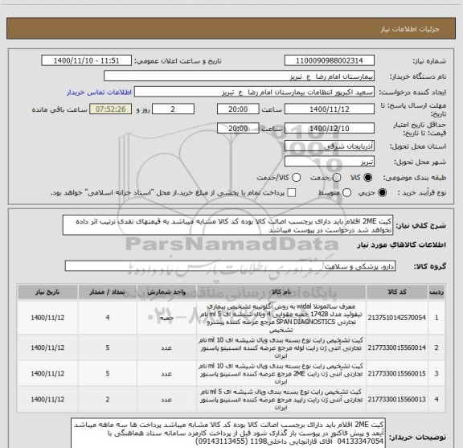Click the گروه کالا field دارو، پزشکی و سلامت
The height and width of the screenshot is (448, 463).
pyautogui.click(x=230, y=266)
